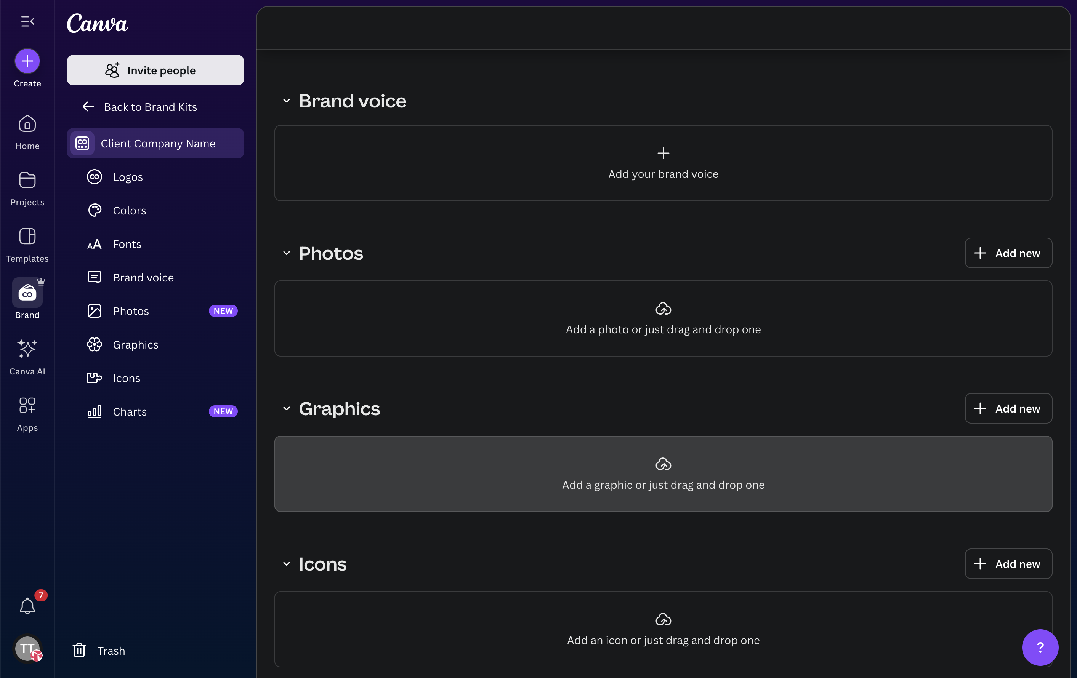Collapse the Graphics section chevron

[286, 408]
